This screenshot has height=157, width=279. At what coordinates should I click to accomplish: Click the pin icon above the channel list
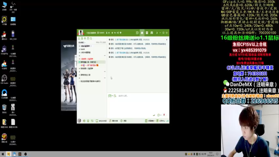[x=85, y=38]
